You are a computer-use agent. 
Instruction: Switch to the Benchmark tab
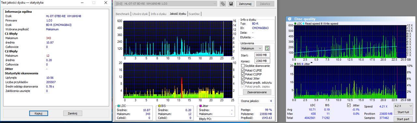point(123,14)
